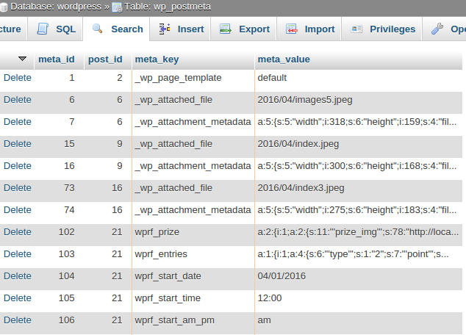Screen dimensions: 466x335
Task: Click _wp_attachment_metadata in meta_id 7 row
Action: 193,122
